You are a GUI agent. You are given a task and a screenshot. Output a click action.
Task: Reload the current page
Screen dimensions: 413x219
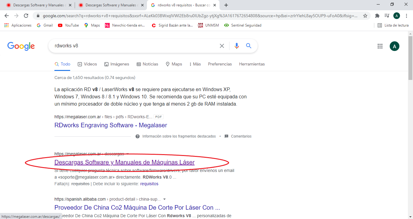pos(26,16)
